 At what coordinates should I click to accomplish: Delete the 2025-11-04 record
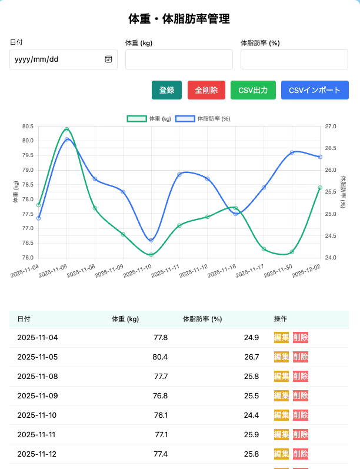300,338
